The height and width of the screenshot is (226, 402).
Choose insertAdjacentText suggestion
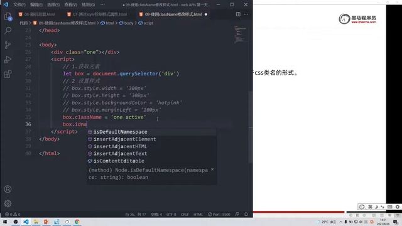click(x=152, y=153)
